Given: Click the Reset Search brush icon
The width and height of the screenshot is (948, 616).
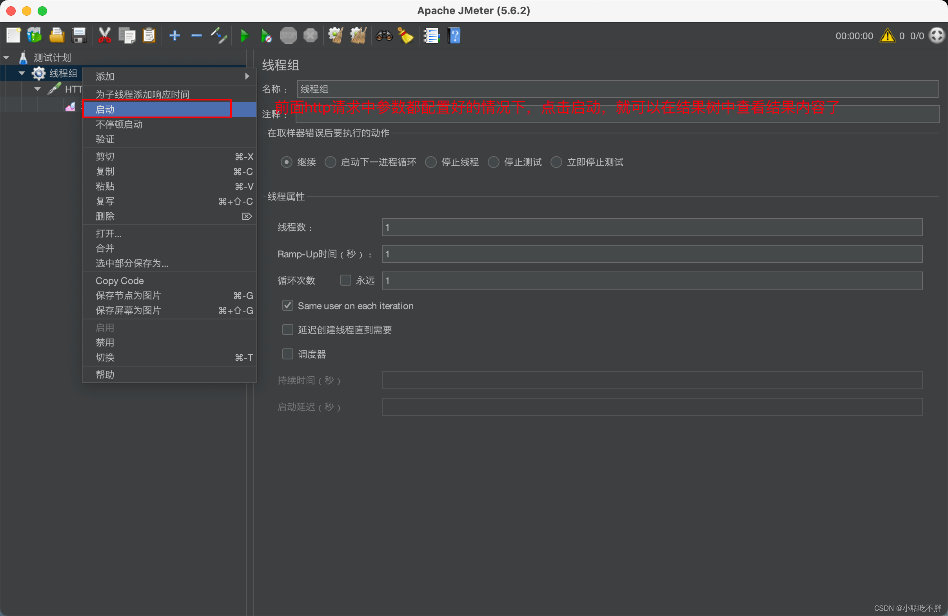Looking at the screenshot, I should [406, 35].
